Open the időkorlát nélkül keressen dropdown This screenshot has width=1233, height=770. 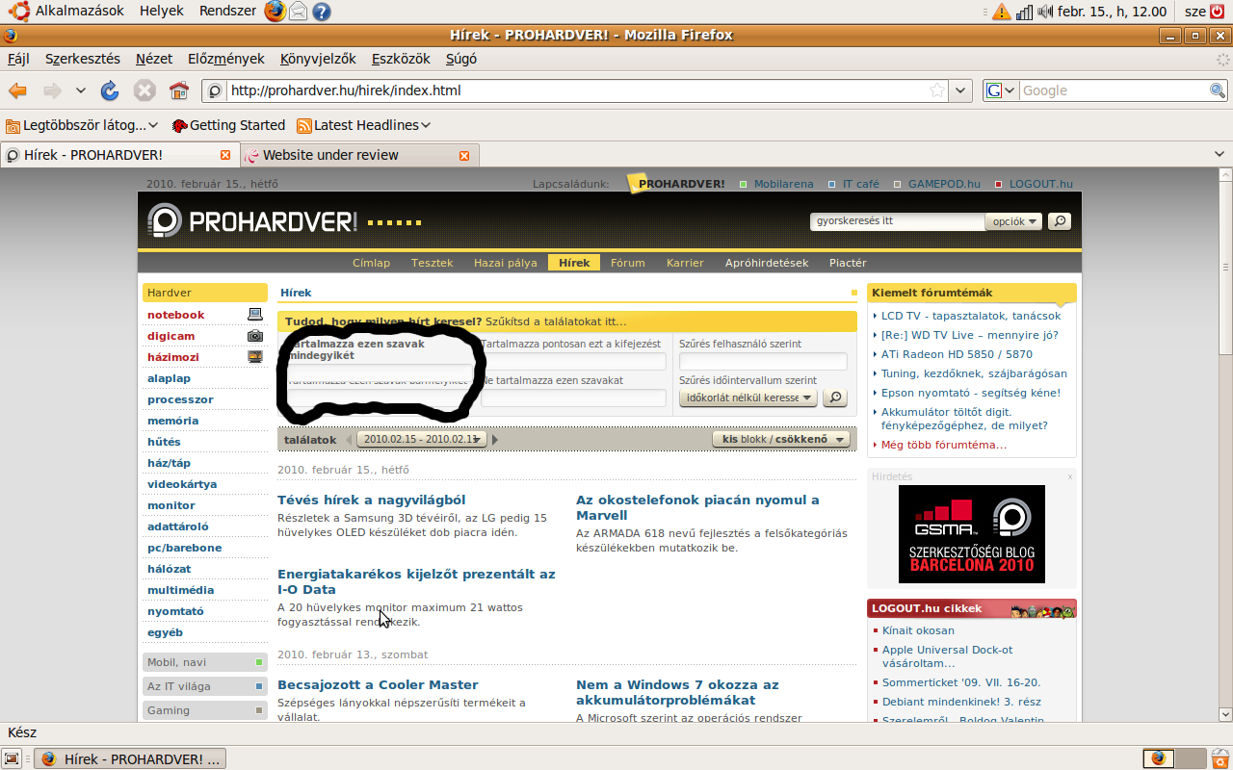748,398
